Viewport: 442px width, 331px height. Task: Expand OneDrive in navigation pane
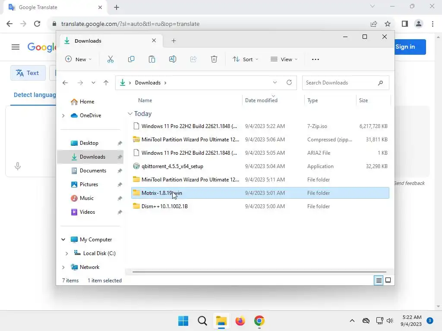[63, 116]
